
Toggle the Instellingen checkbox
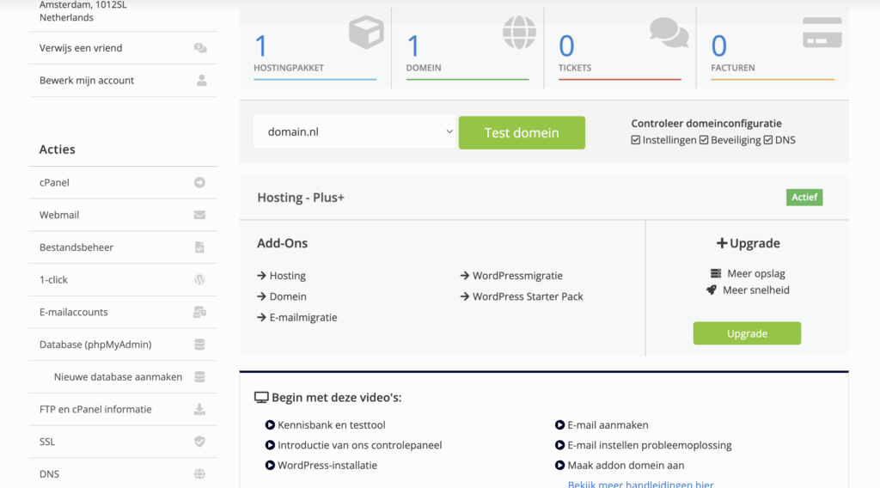(636, 140)
